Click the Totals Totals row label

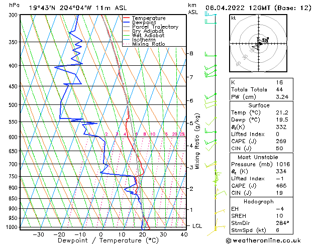coord(249,89)
